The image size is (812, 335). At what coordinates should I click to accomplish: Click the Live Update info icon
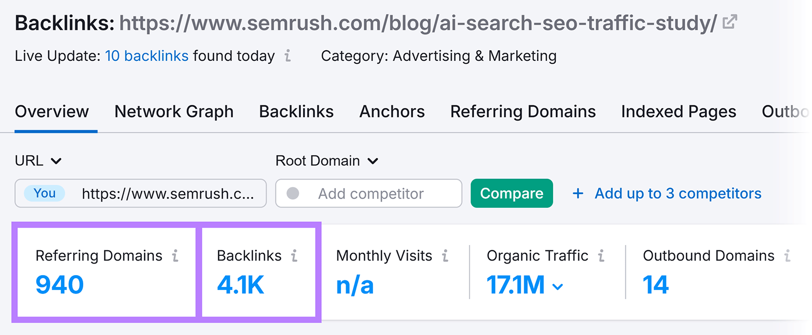(287, 56)
